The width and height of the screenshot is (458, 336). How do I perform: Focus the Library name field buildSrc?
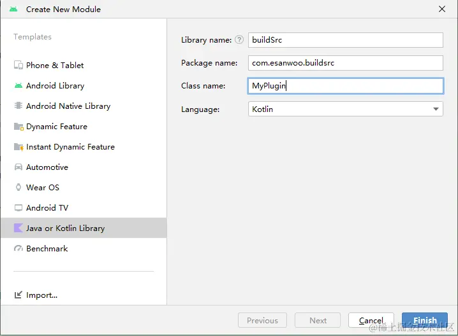[x=346, y=40]
